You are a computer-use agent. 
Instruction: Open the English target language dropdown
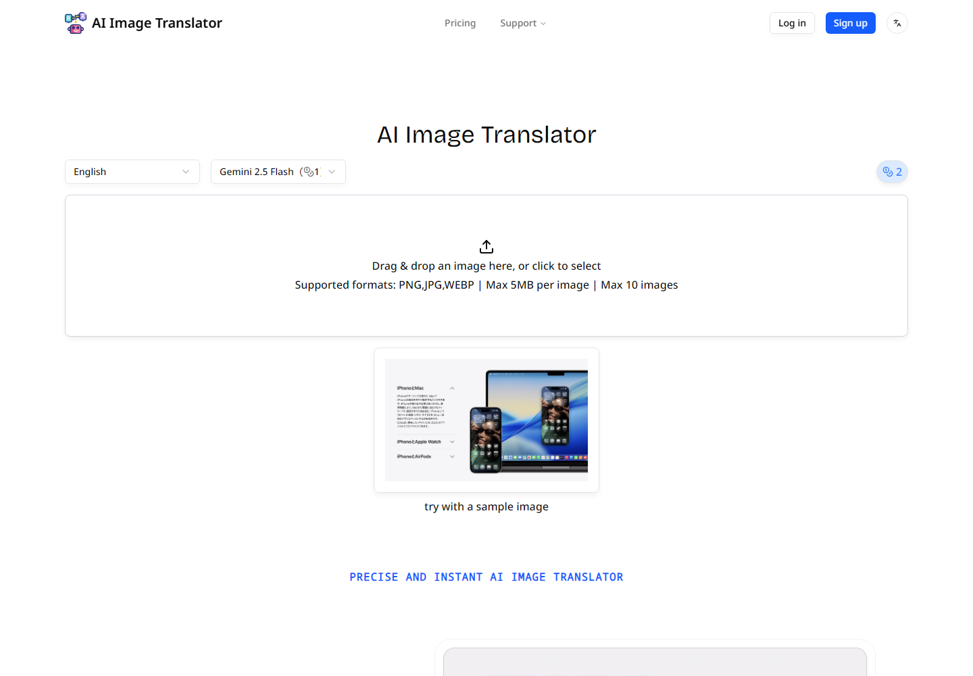[132, 172]
